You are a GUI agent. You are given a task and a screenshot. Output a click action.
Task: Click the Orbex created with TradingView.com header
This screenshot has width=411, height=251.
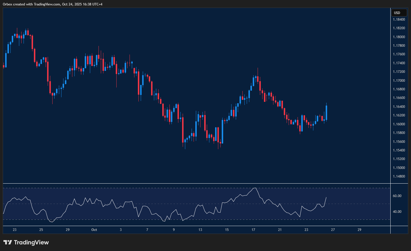[x=53, y=4]
